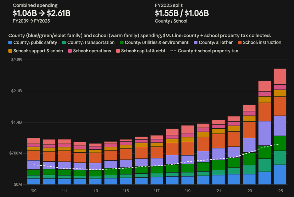This screenshot has width=294, height=197.
Task: Click the '11 x-axis label
Action: 64,191
